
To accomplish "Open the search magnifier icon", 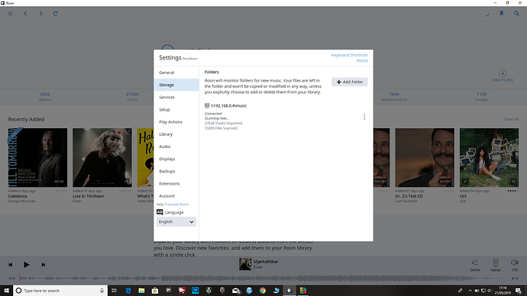I will click(516, 14).
